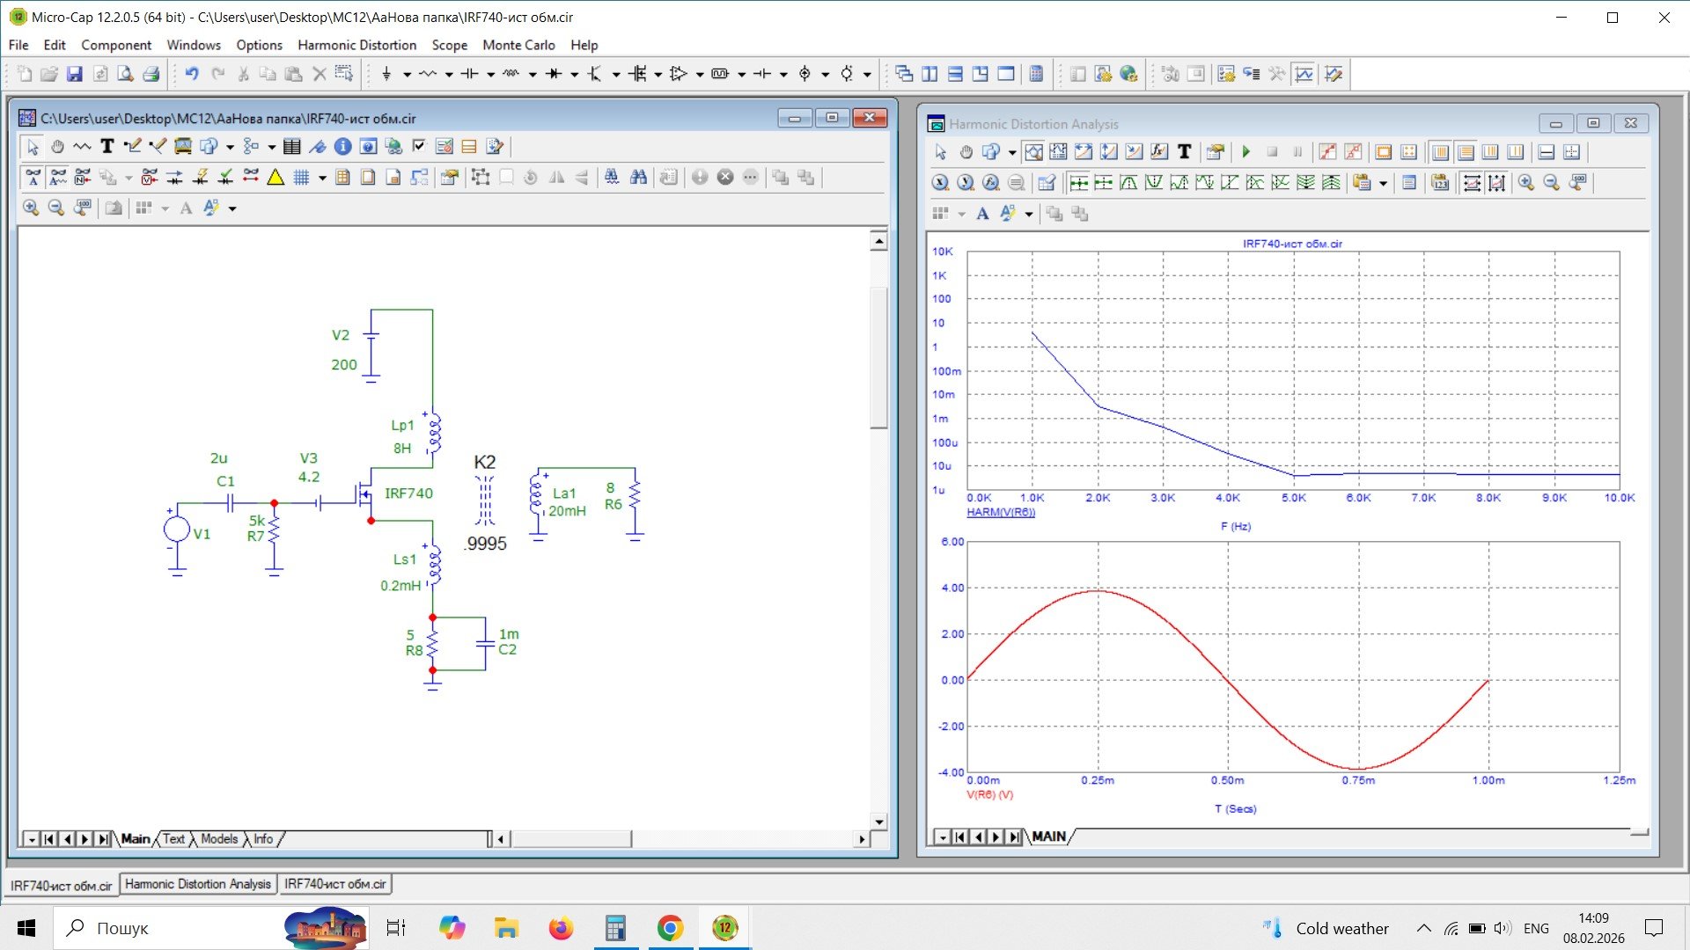
Task: Switch to the Models page tab
Action: coord(219,838)
